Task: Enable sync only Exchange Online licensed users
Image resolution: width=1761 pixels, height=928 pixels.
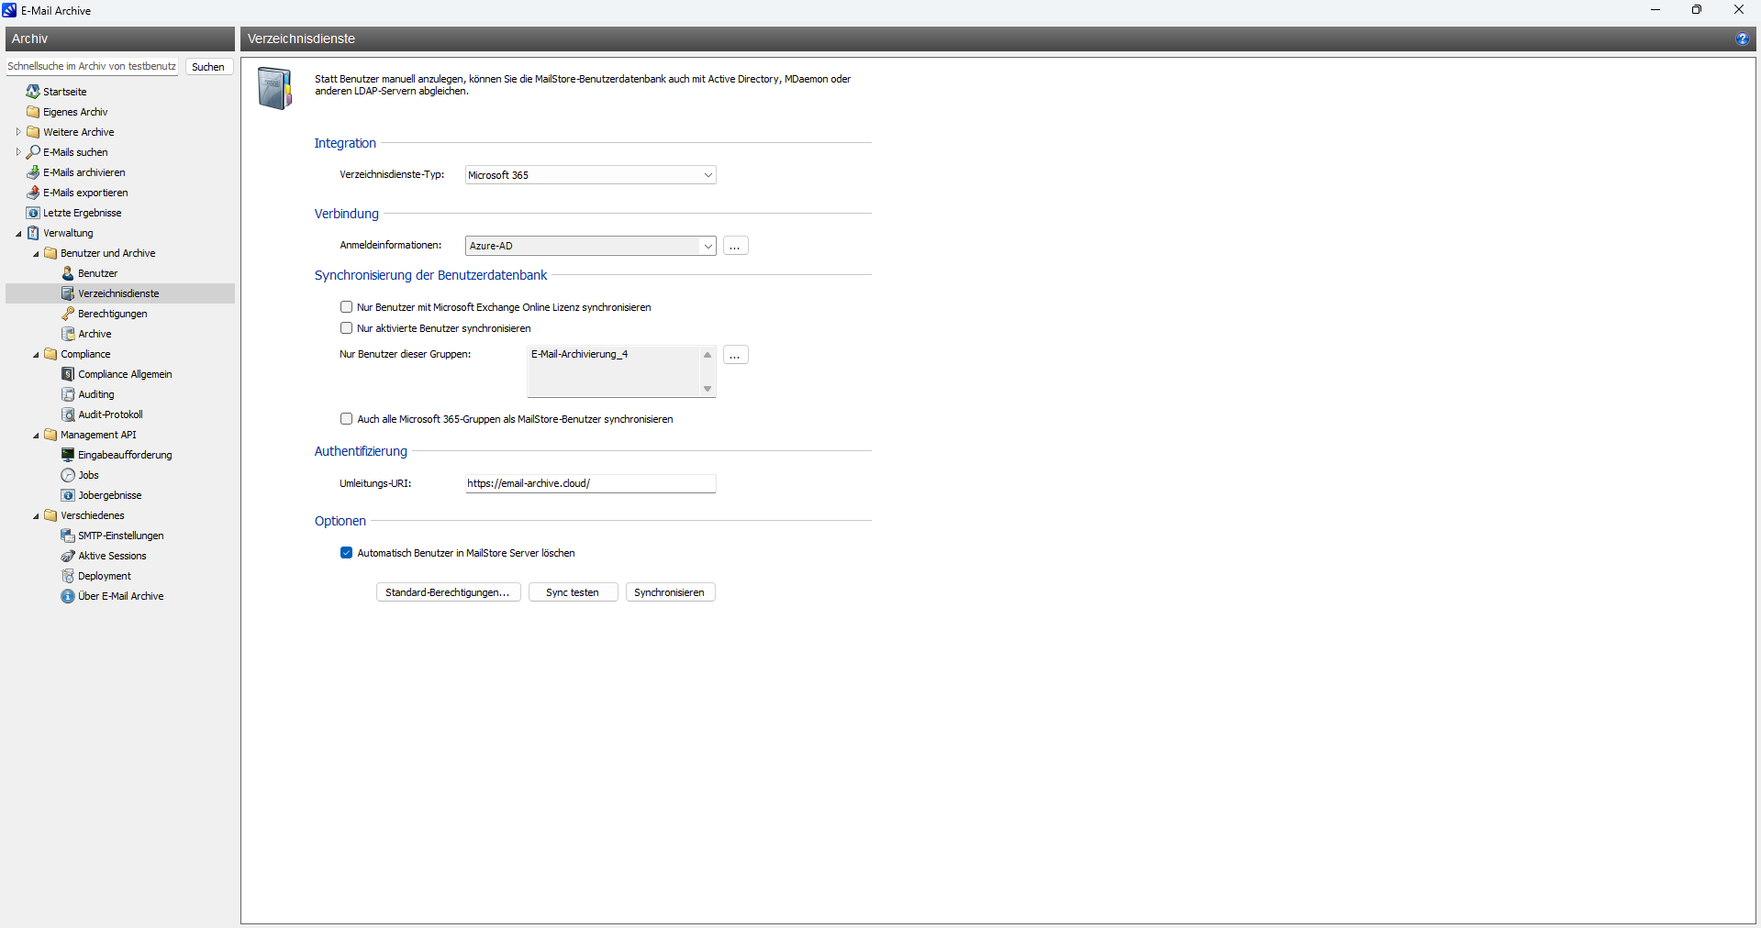Action: 346,307
